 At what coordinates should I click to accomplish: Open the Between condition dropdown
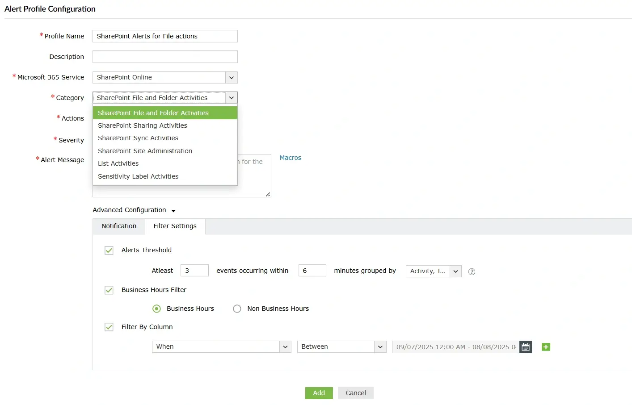coord(380,347)
